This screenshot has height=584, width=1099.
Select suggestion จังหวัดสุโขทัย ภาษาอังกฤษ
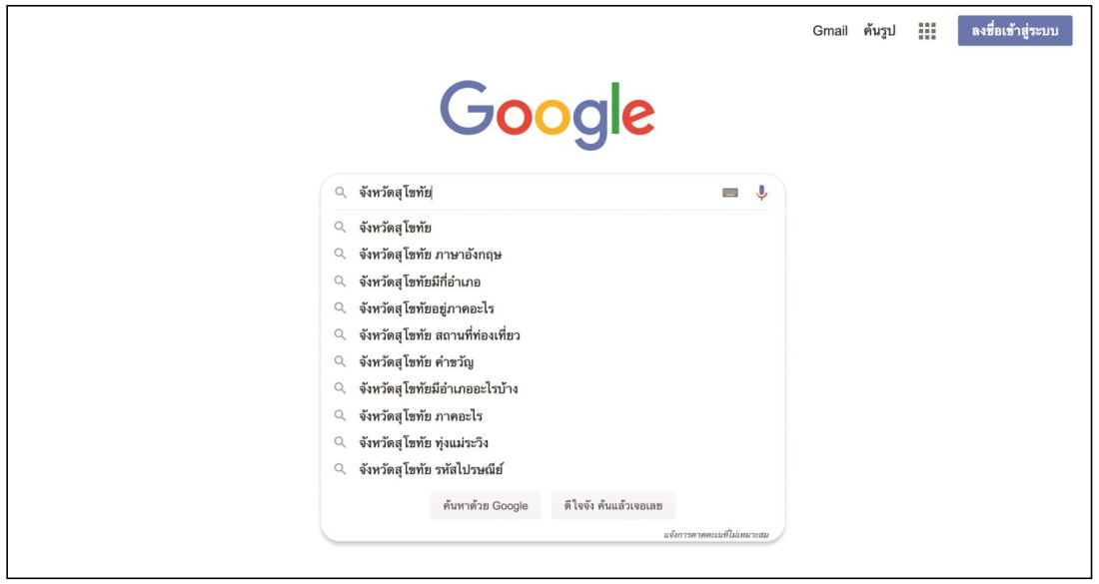coord(431,255)
